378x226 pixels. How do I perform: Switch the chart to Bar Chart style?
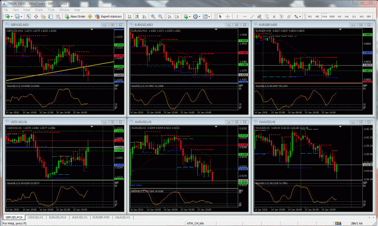pos(129,16)
